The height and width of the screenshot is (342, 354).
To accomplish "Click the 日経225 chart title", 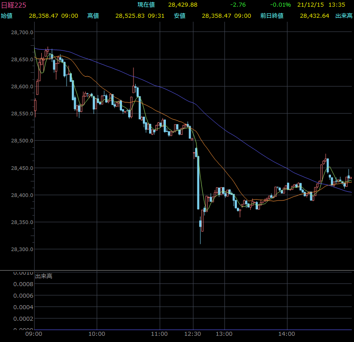I will click(x=14, y=5).
